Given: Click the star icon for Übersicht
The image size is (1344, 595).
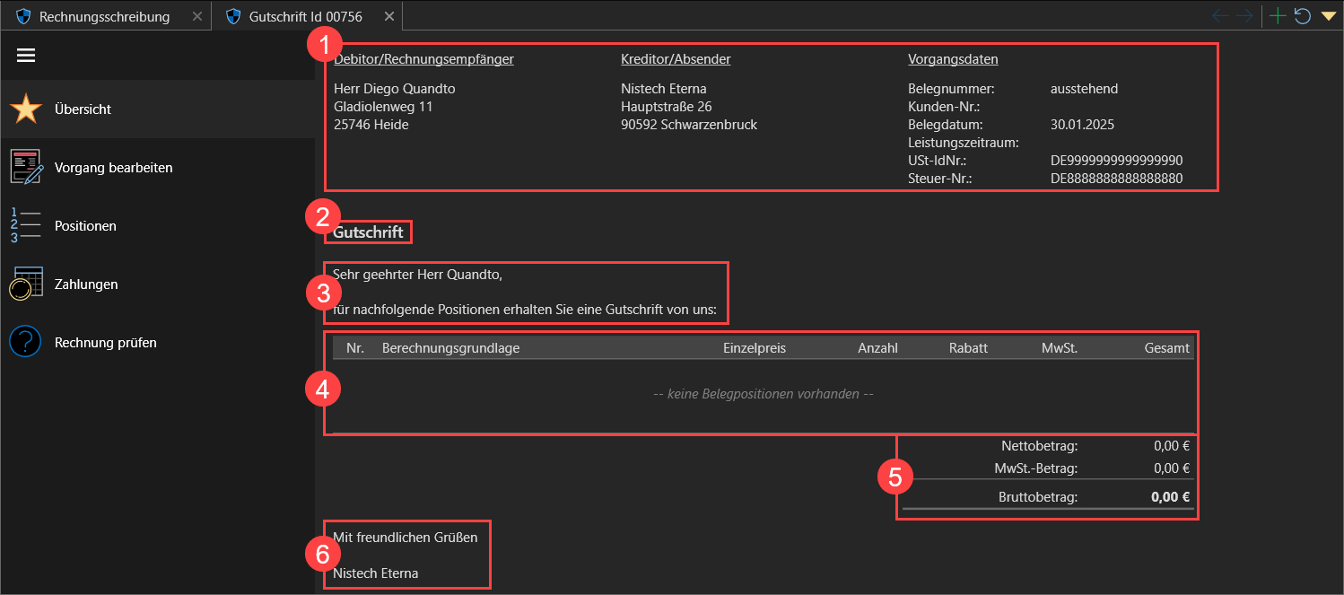Looking at the screenshot, I should click(x=26, y=109).
